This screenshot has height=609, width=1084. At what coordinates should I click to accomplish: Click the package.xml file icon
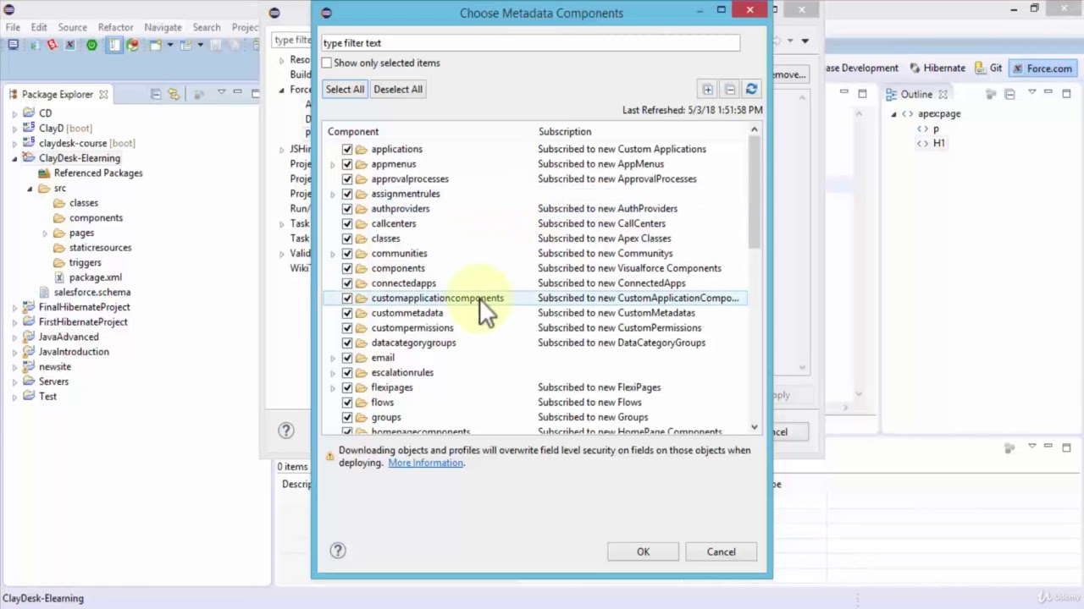point(59,277)
